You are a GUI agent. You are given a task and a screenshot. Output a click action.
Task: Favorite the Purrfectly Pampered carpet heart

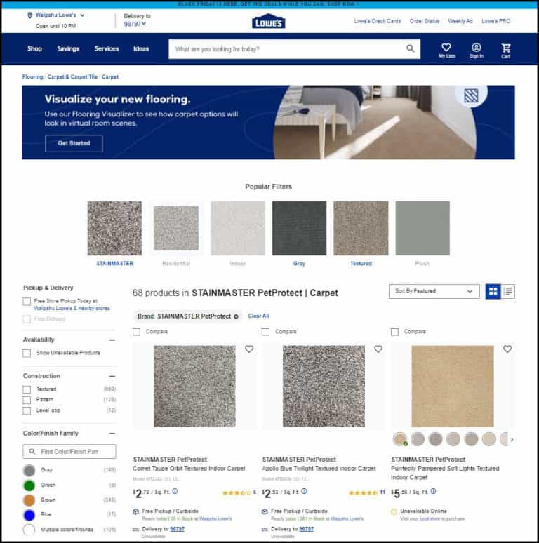point(507,349)
